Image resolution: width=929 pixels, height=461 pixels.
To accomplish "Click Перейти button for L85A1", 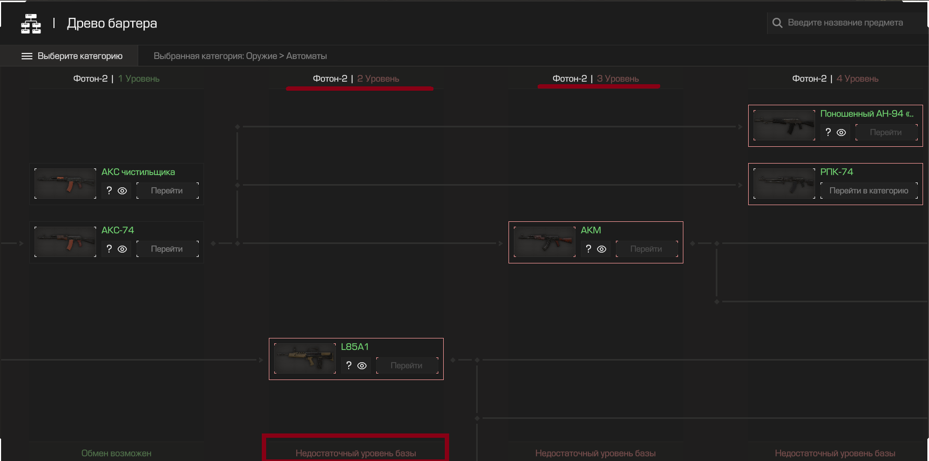I will 407,365.
